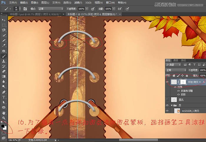This screenshot has width=206, height=142.
Task: Select the Type (T) tool
Action: [x=4, y=97]
